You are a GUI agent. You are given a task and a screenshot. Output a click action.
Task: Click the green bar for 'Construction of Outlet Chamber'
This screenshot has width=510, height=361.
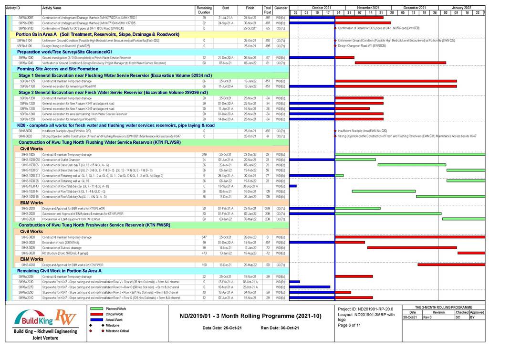(355, 159)
